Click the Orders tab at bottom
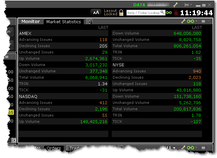The width and height of the screenshot is (217, 158). click(53, 148)
